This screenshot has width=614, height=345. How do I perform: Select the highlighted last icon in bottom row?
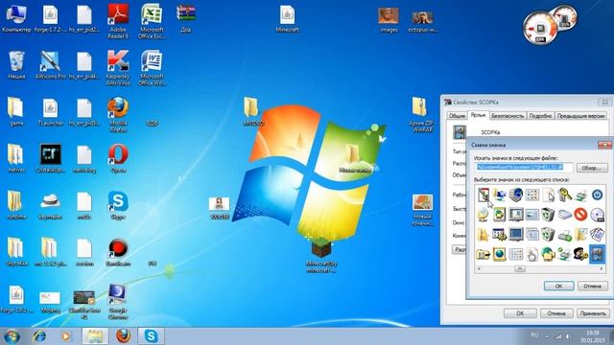[x=597, y=253]
